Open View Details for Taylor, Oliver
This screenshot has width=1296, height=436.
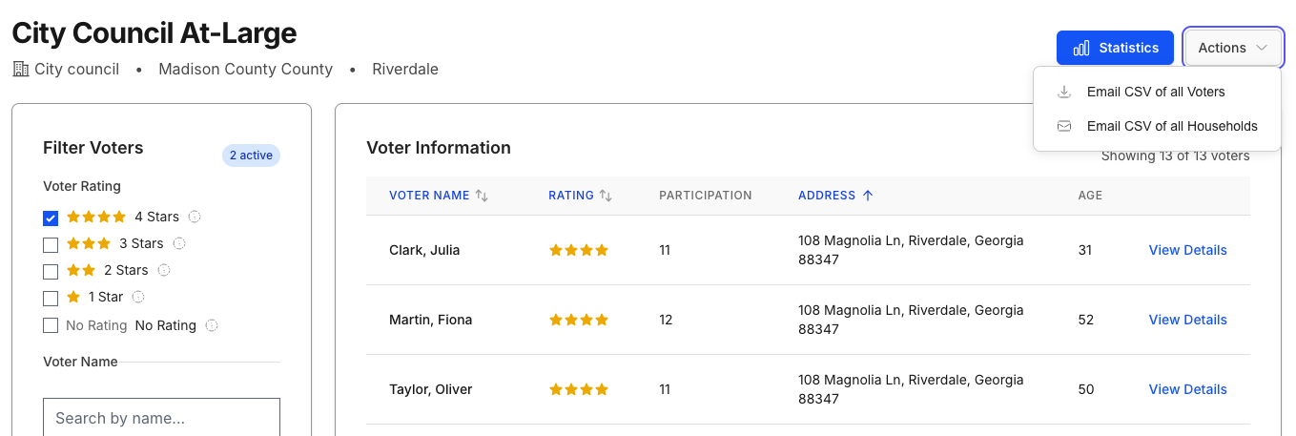(x=1187, y=389)
